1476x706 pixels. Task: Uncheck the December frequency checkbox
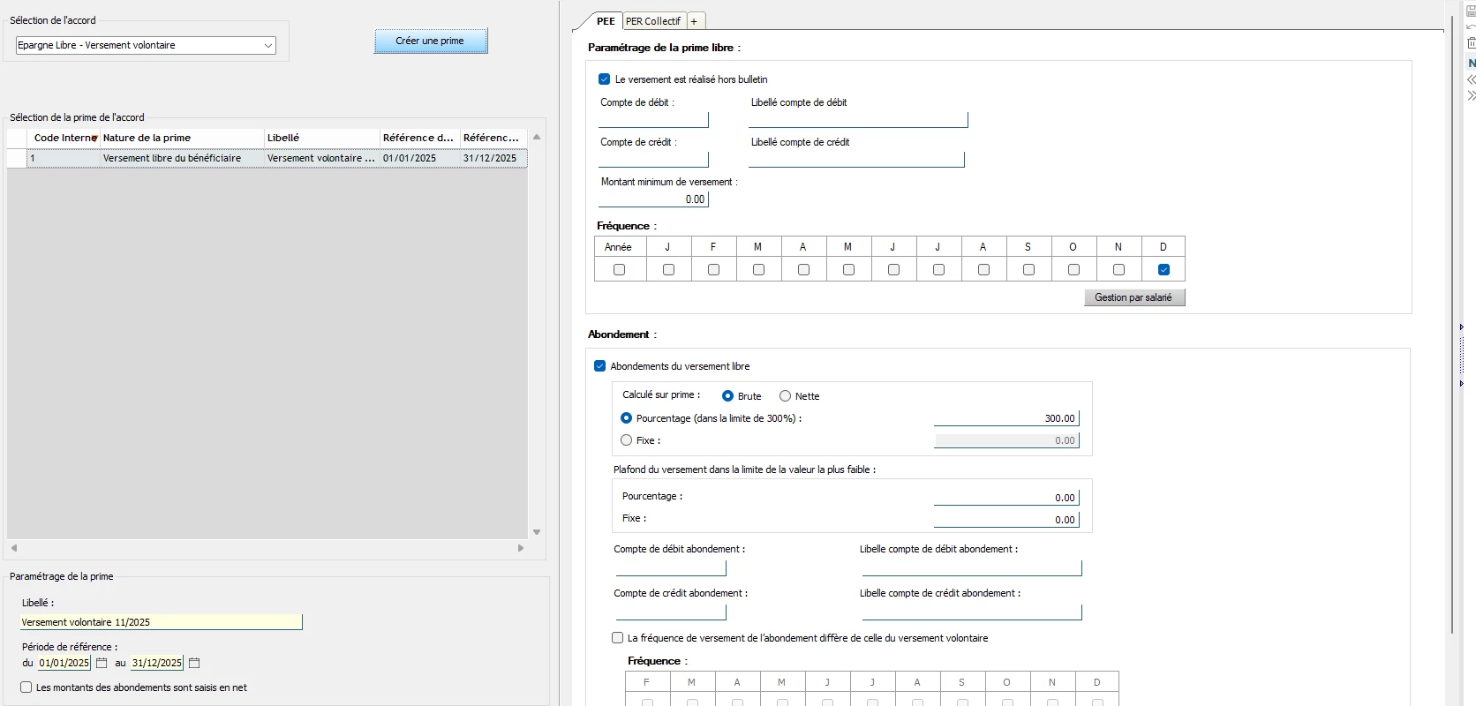click(x=1163, y=269)
